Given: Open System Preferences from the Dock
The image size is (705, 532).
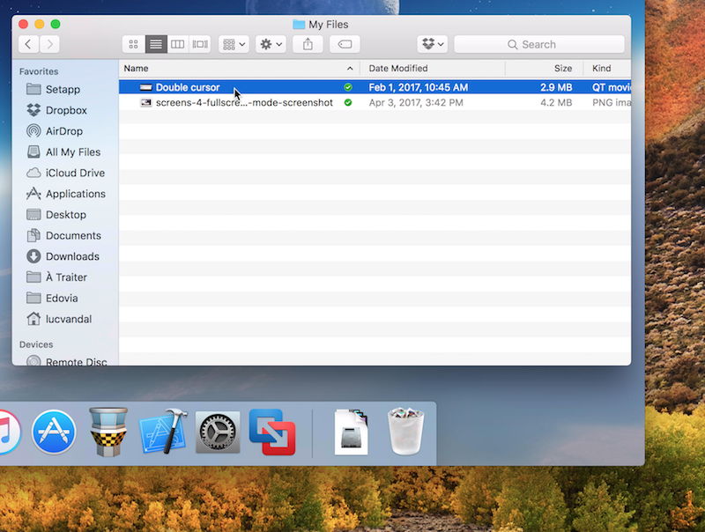Looking at the screenshot, I should [x=218, y=432].
